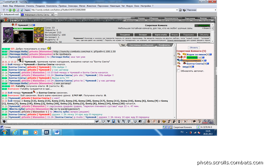267x167 pixels.
Task: Select the Чат tab
Action: (x=123, y=45)
